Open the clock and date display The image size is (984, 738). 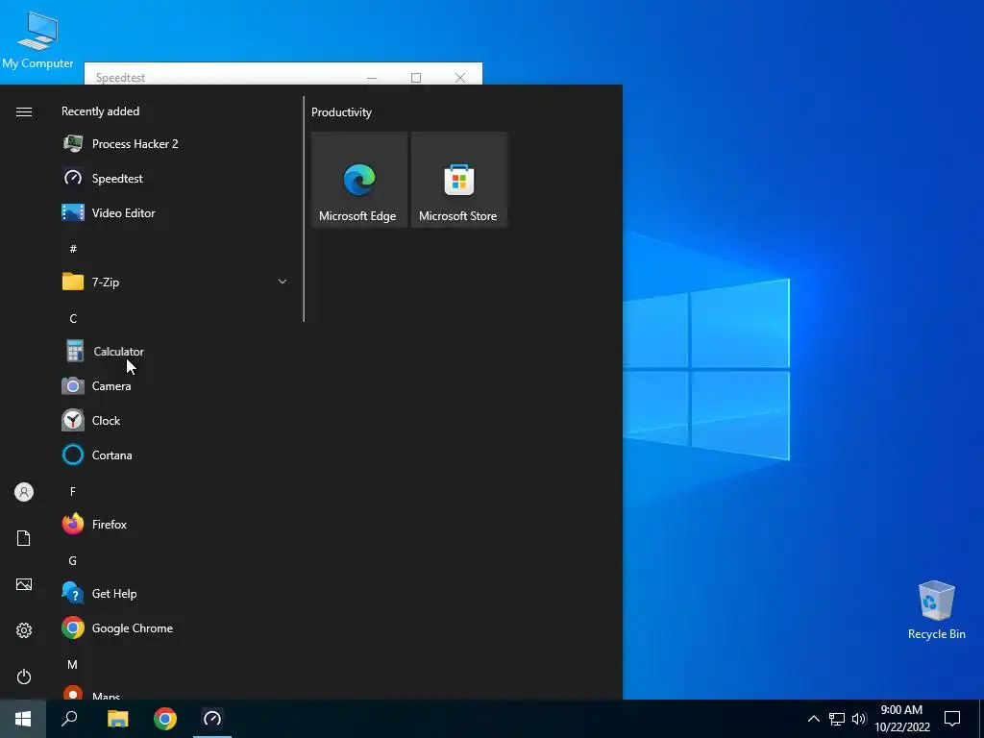tap(901, 719)
